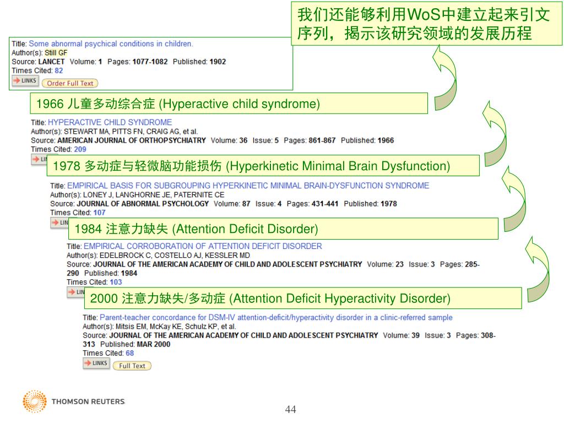Screen dimensions: 564x423
Task: Click the Pages 1077-1082 value
Action: 150,62
